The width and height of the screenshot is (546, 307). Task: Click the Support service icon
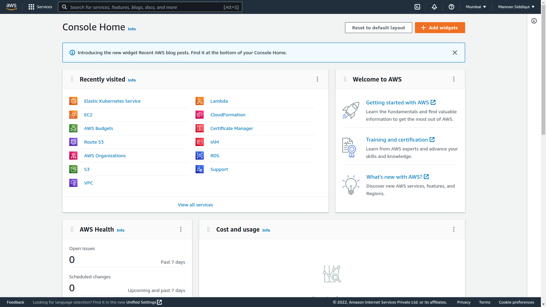pos(200,169)
